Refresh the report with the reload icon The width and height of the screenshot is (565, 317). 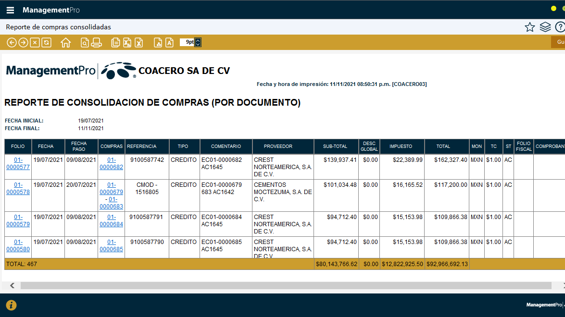(x=46, y=42)
